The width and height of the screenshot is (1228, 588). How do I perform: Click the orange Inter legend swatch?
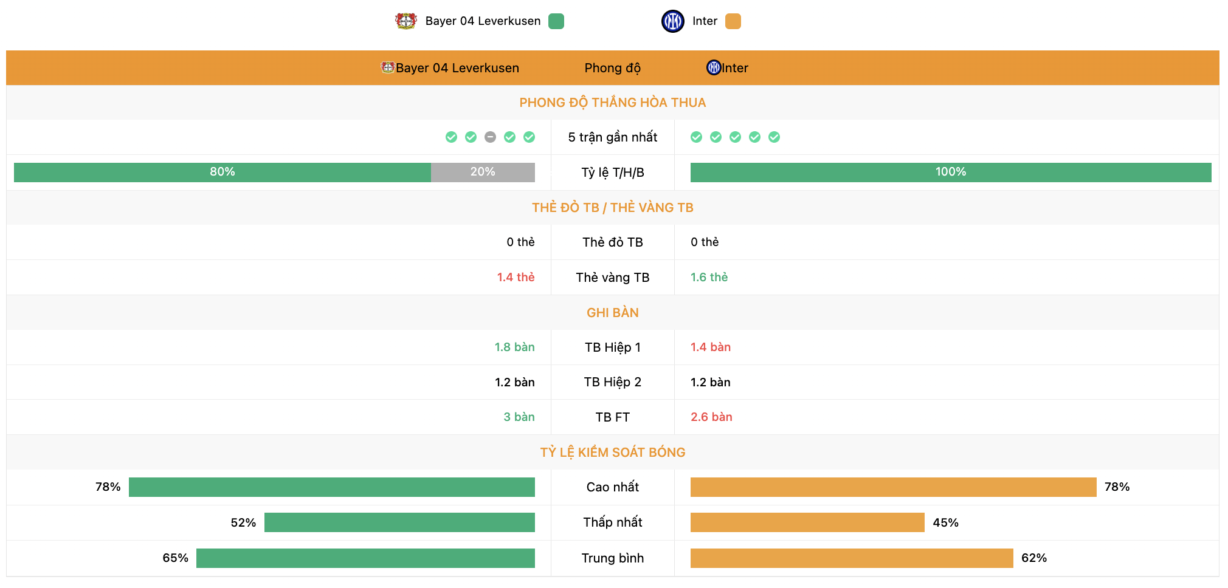733,21
